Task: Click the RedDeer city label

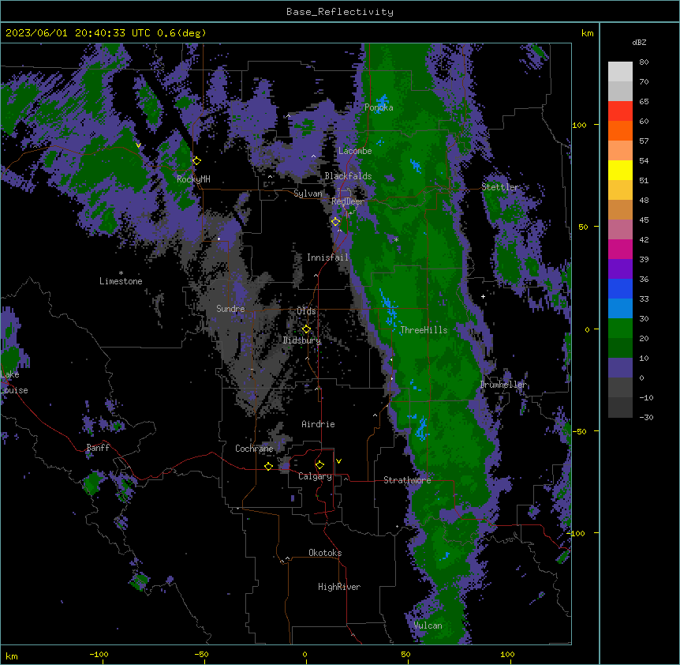Action: (348, 201)
